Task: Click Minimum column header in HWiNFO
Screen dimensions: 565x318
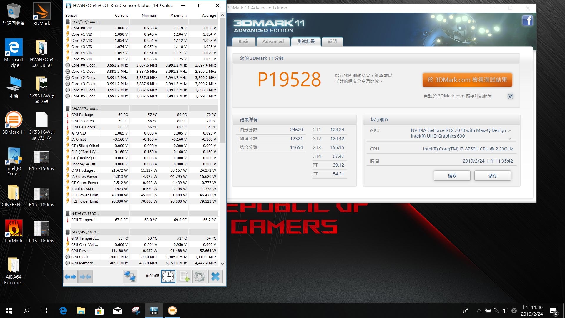Action: coord(144,15)
